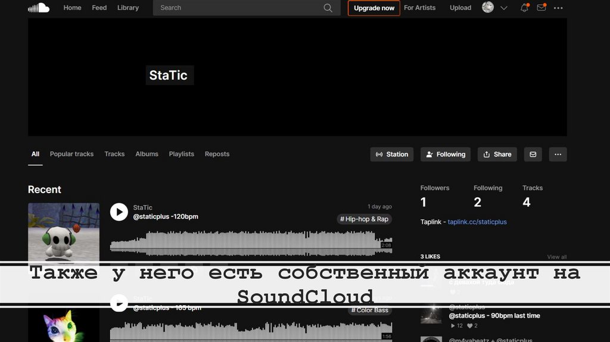The height and width of the screenshot is (342, 610).
Task: Click the StaTic artist name on first track
Action: point(143,207)
